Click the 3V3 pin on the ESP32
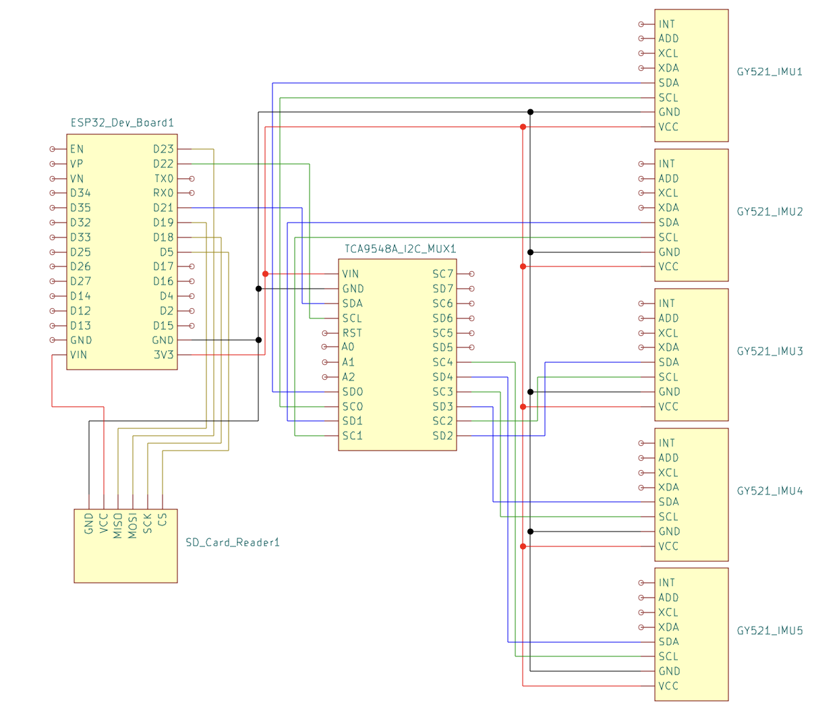839x713 pixels. (x=163, y=355)
